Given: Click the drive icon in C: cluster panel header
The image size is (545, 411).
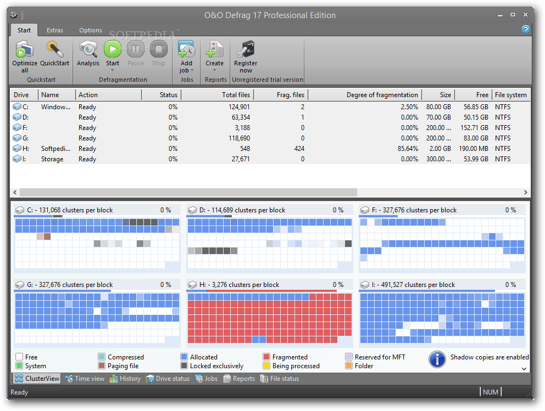Looking at the screenshot, I should click(x=20, y=210).
